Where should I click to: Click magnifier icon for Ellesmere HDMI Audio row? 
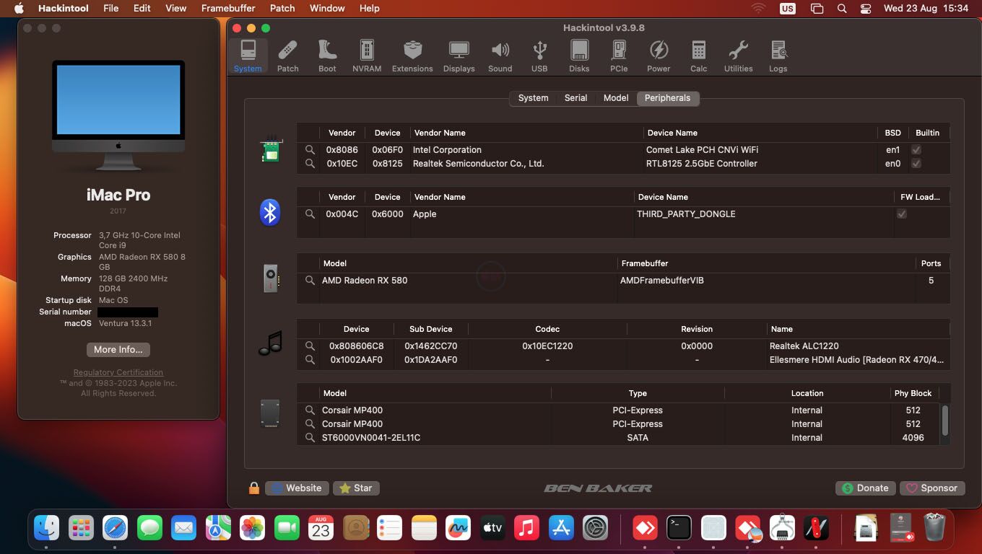click(x=310, y=359)
